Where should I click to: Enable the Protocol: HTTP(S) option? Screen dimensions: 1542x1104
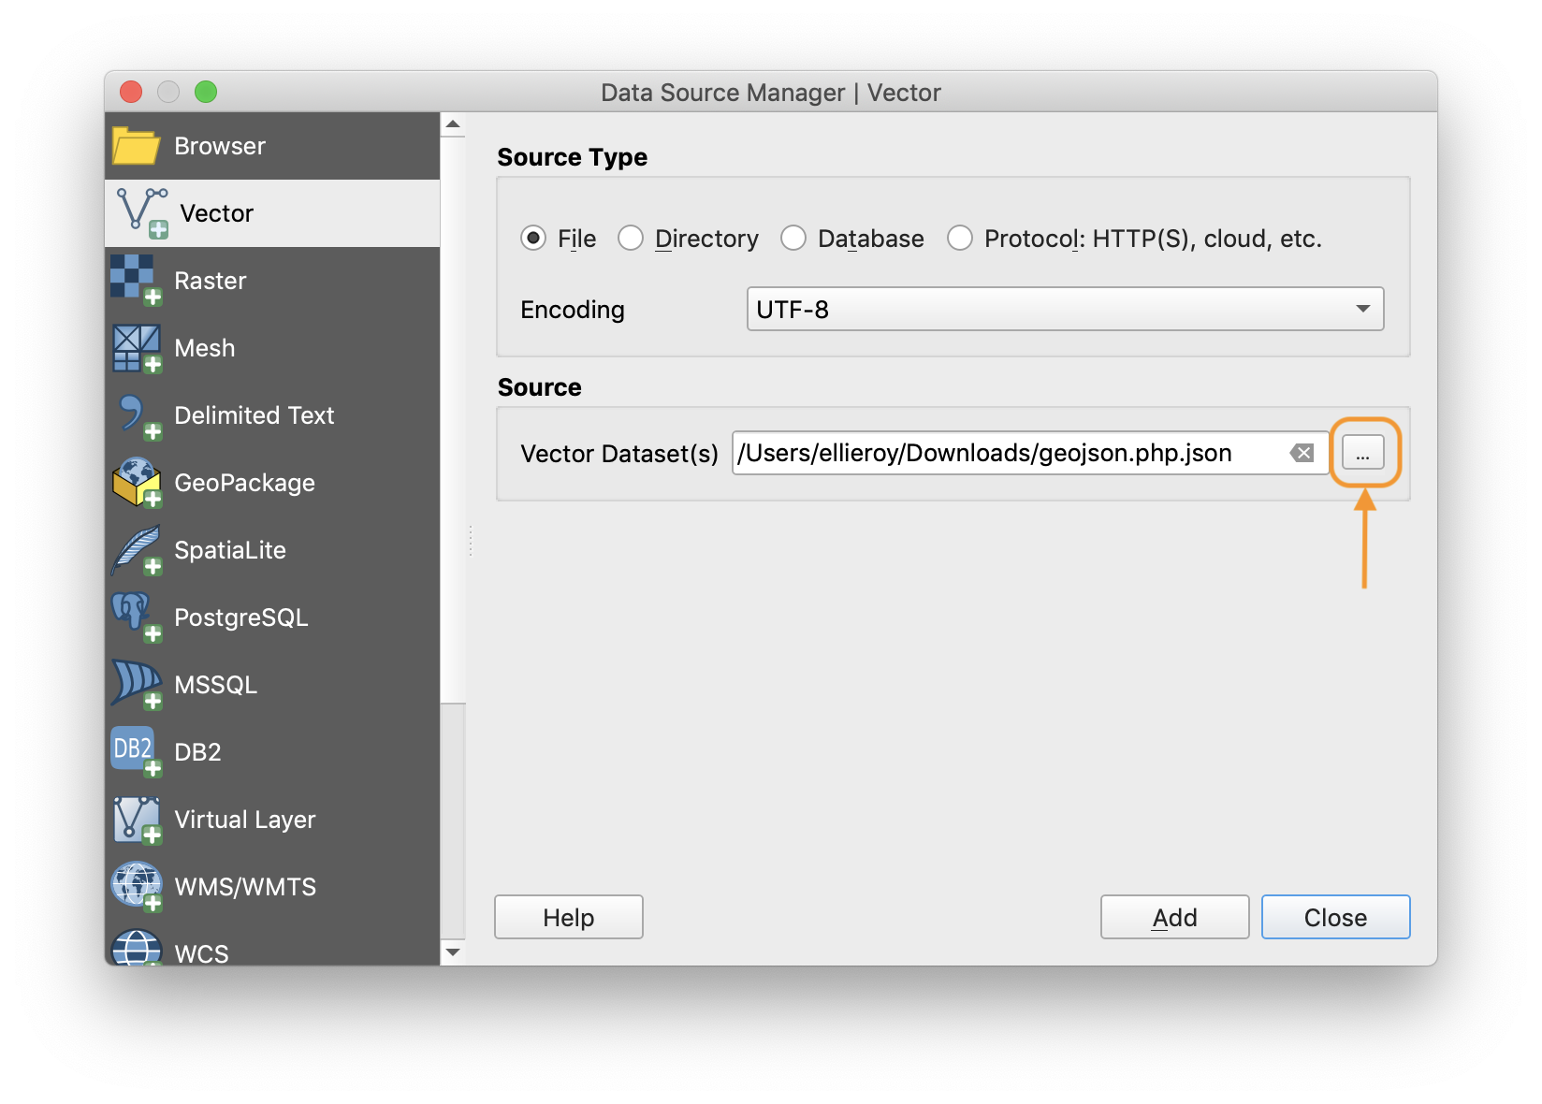pos(960,239)
